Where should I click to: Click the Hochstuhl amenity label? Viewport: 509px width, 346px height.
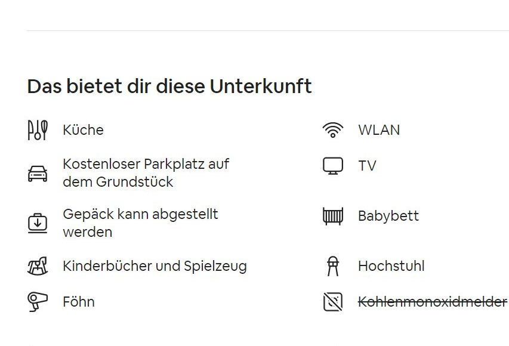click(x=391, y=266)
